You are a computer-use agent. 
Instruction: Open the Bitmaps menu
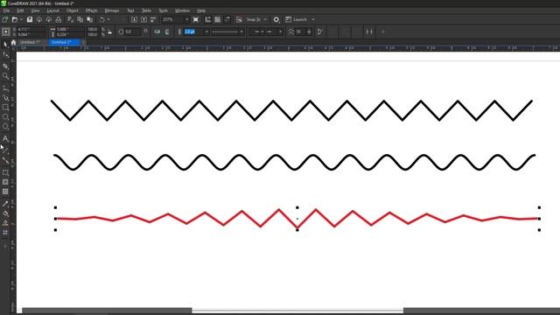112,10
